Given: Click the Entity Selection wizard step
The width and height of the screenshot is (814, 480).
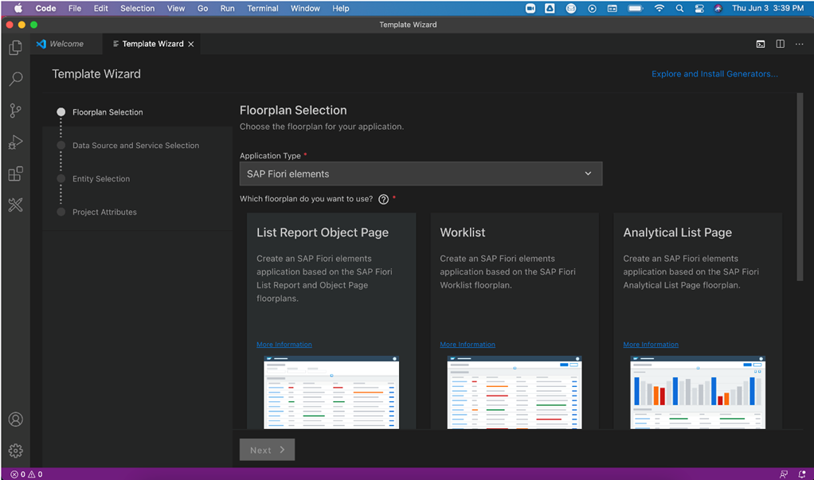Looking at the screenshot, I should 101,178.
